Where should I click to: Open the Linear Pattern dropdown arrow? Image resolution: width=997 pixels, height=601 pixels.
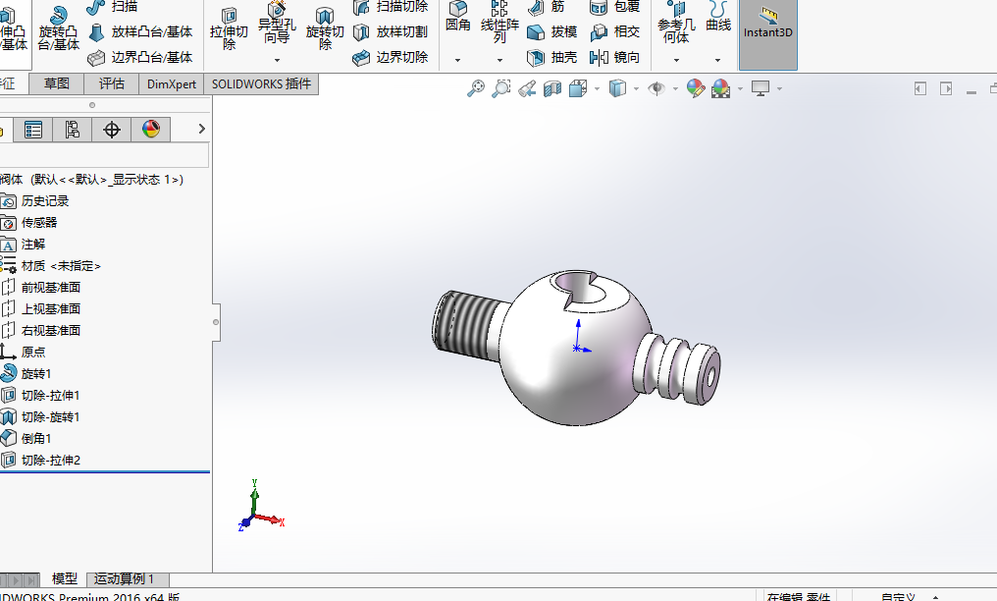[499, 61]
